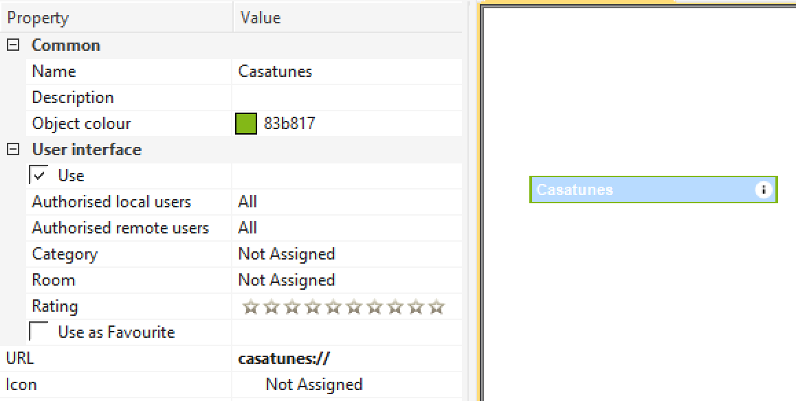Open the Object colour picker swatch
The height and width of the screenshot is (401, 796).
tap(246, 124)
